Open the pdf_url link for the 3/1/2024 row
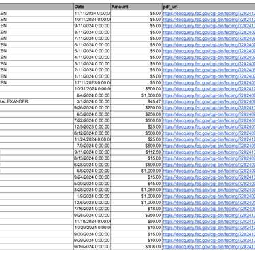 [x=209, y=101]
